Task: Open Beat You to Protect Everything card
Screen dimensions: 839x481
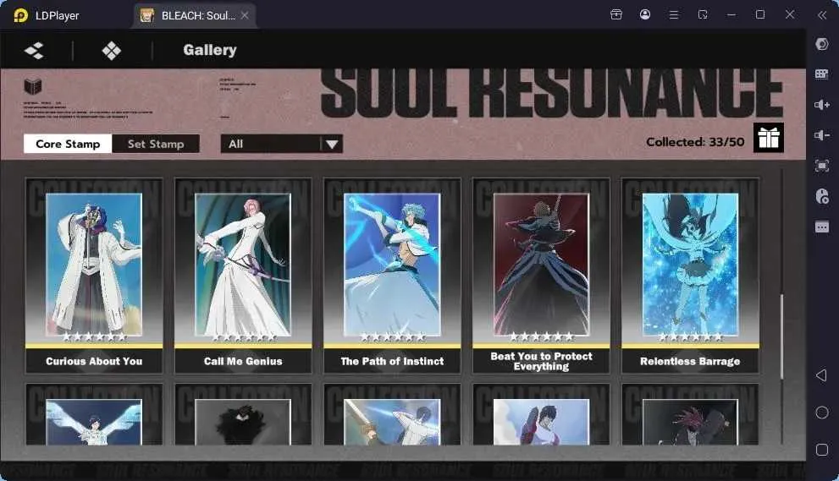Action: (542, 276)
